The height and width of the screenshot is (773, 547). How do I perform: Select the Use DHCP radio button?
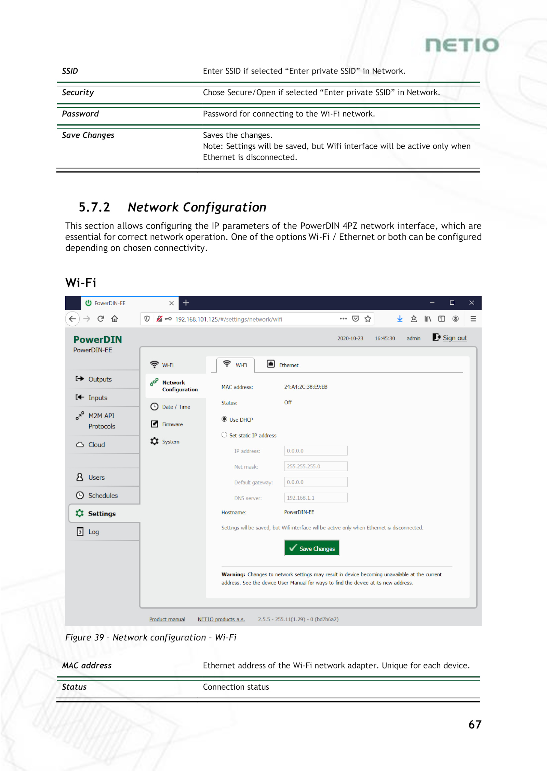click(x=224, y=419)
